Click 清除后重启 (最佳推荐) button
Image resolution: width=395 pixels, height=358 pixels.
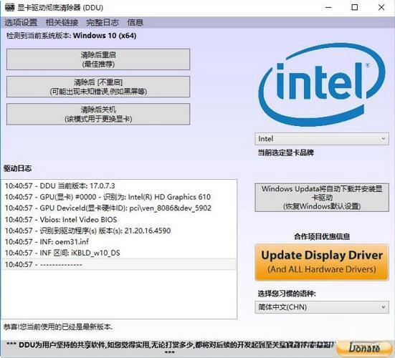point(98,59)
